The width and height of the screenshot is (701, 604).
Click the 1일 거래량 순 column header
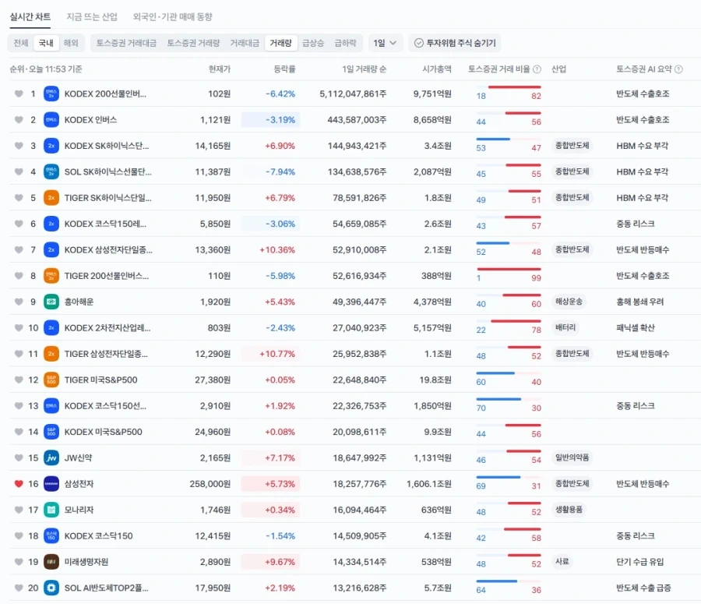click(364, 69)
